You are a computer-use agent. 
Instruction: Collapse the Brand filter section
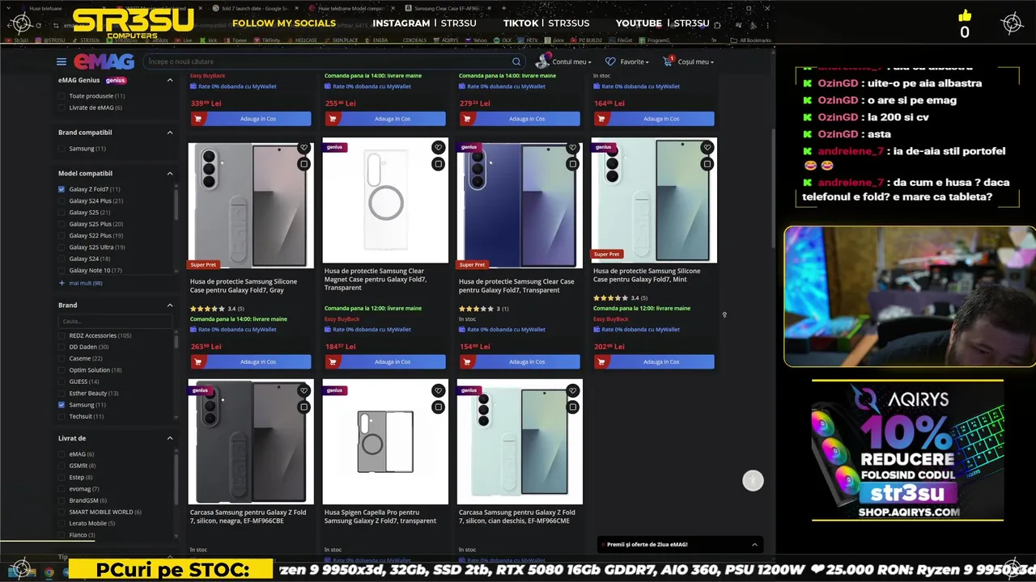[x=170, y=306]
